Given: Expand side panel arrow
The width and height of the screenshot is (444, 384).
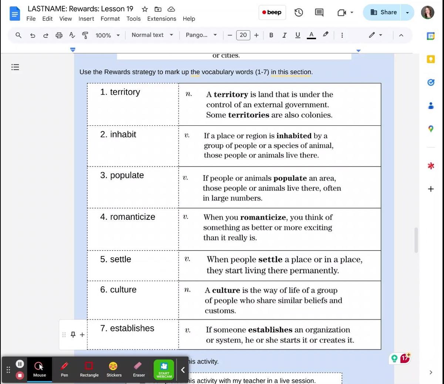Looking at the screenshot, I should [x=431, y=372].
